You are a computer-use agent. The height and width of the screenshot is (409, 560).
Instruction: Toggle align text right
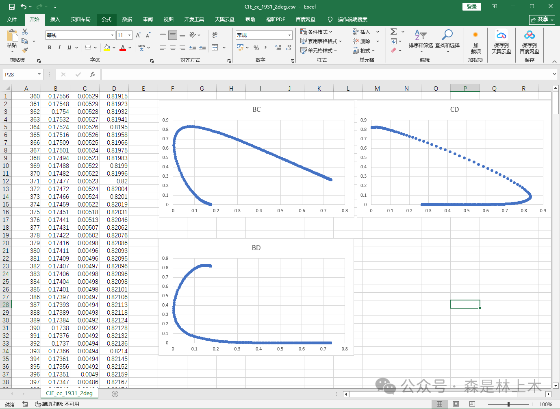pyautogui.click(x=182, y=48)
